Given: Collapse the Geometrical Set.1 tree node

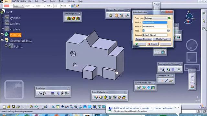Looking at the screenshot, I should point(2,40).
